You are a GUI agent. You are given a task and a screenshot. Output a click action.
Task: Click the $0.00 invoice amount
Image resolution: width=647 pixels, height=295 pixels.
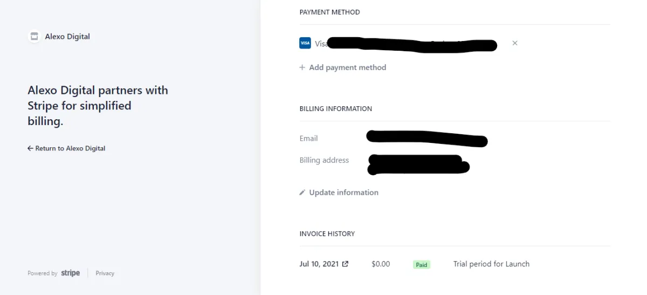(x=381, y=264)
